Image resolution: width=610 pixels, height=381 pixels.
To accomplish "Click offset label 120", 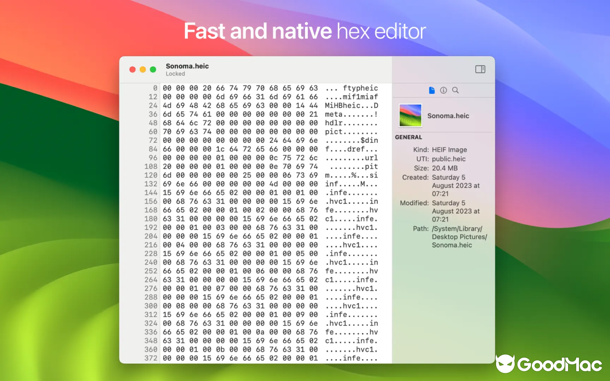I will pyautogui.click(x=151, y=175).
